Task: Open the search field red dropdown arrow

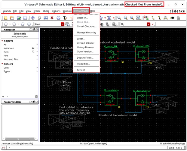Action: pos(149,24)
